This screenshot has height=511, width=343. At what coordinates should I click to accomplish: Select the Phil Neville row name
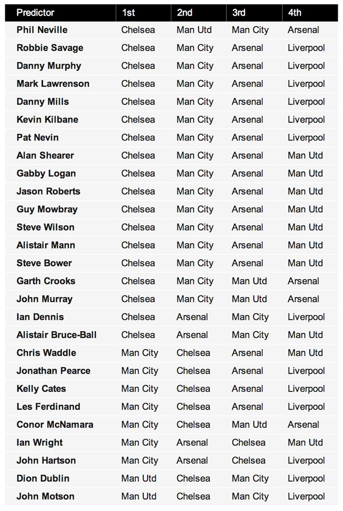click(x=42, y=30)
